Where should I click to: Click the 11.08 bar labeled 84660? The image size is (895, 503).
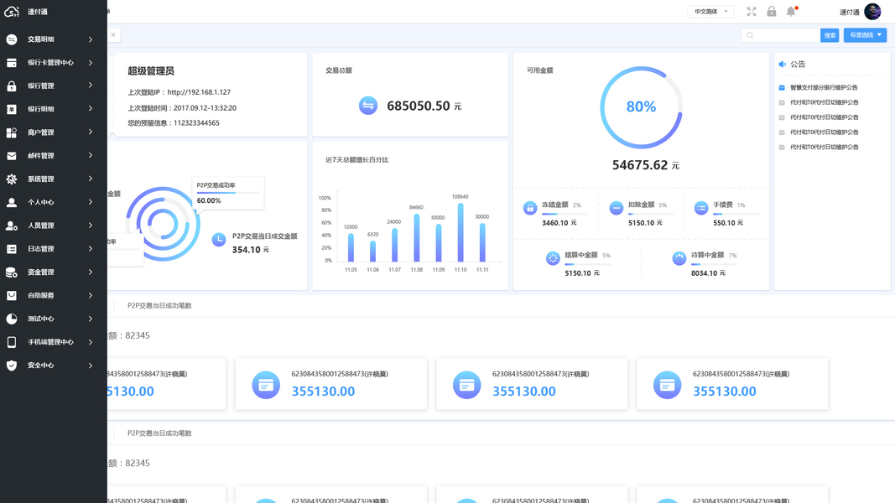[417, 238]
